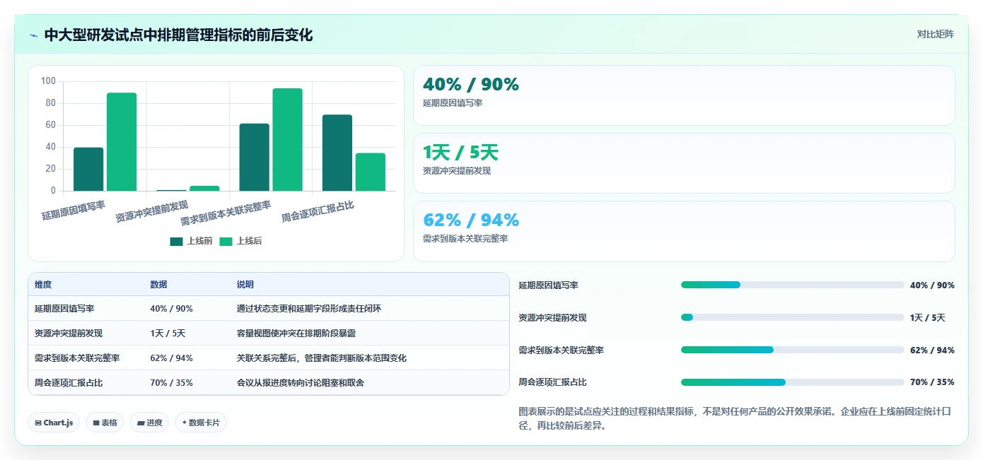Click the chart x-axis label 资源冲突提前发现

tap(152, 211)
